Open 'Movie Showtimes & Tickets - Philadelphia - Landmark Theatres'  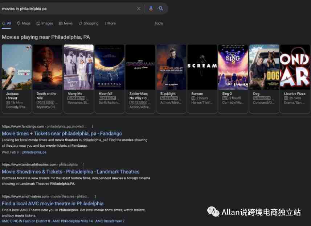point(71,172)
